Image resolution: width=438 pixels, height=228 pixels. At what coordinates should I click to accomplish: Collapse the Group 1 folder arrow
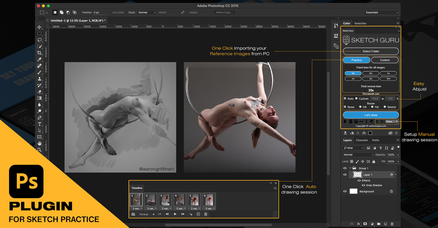click(350, 168)
